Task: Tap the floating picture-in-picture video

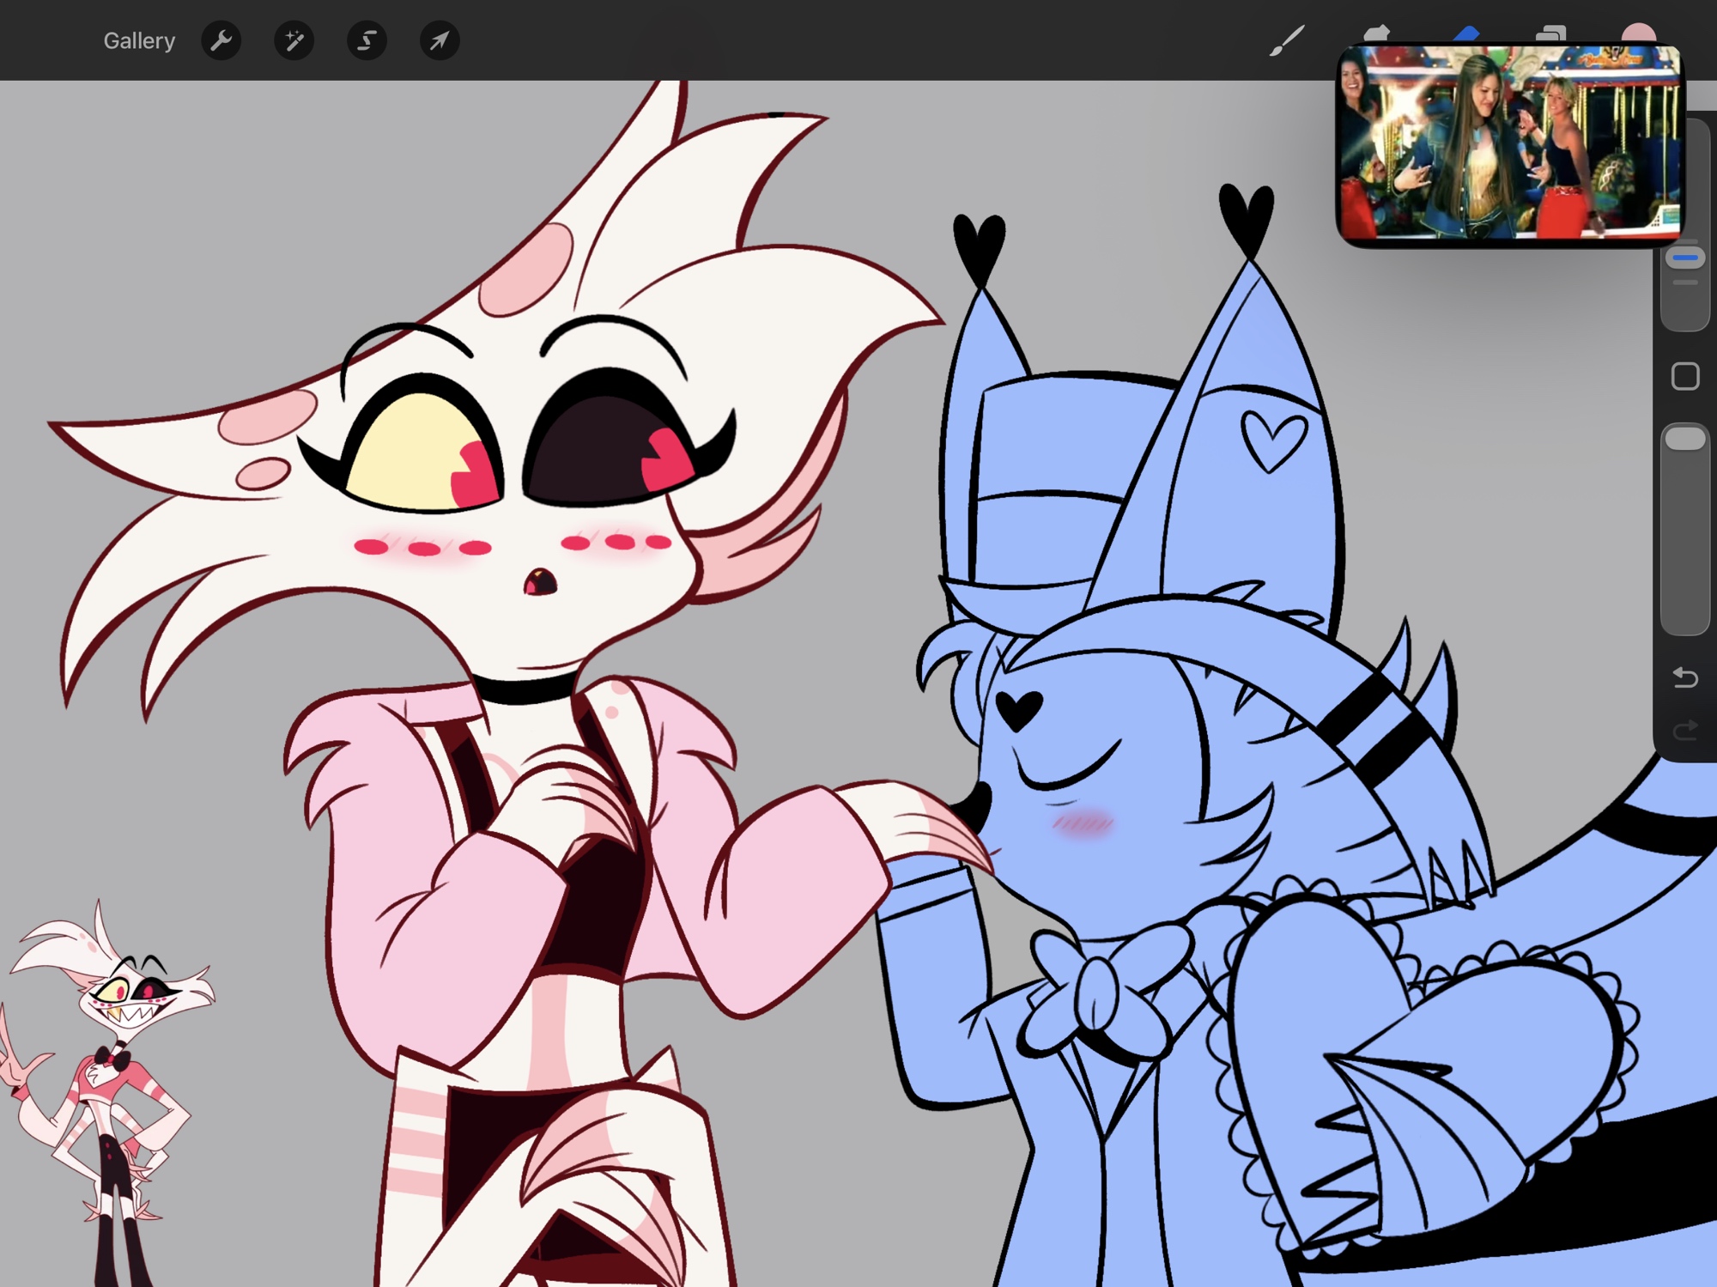Action: [x=1510, y=143]
